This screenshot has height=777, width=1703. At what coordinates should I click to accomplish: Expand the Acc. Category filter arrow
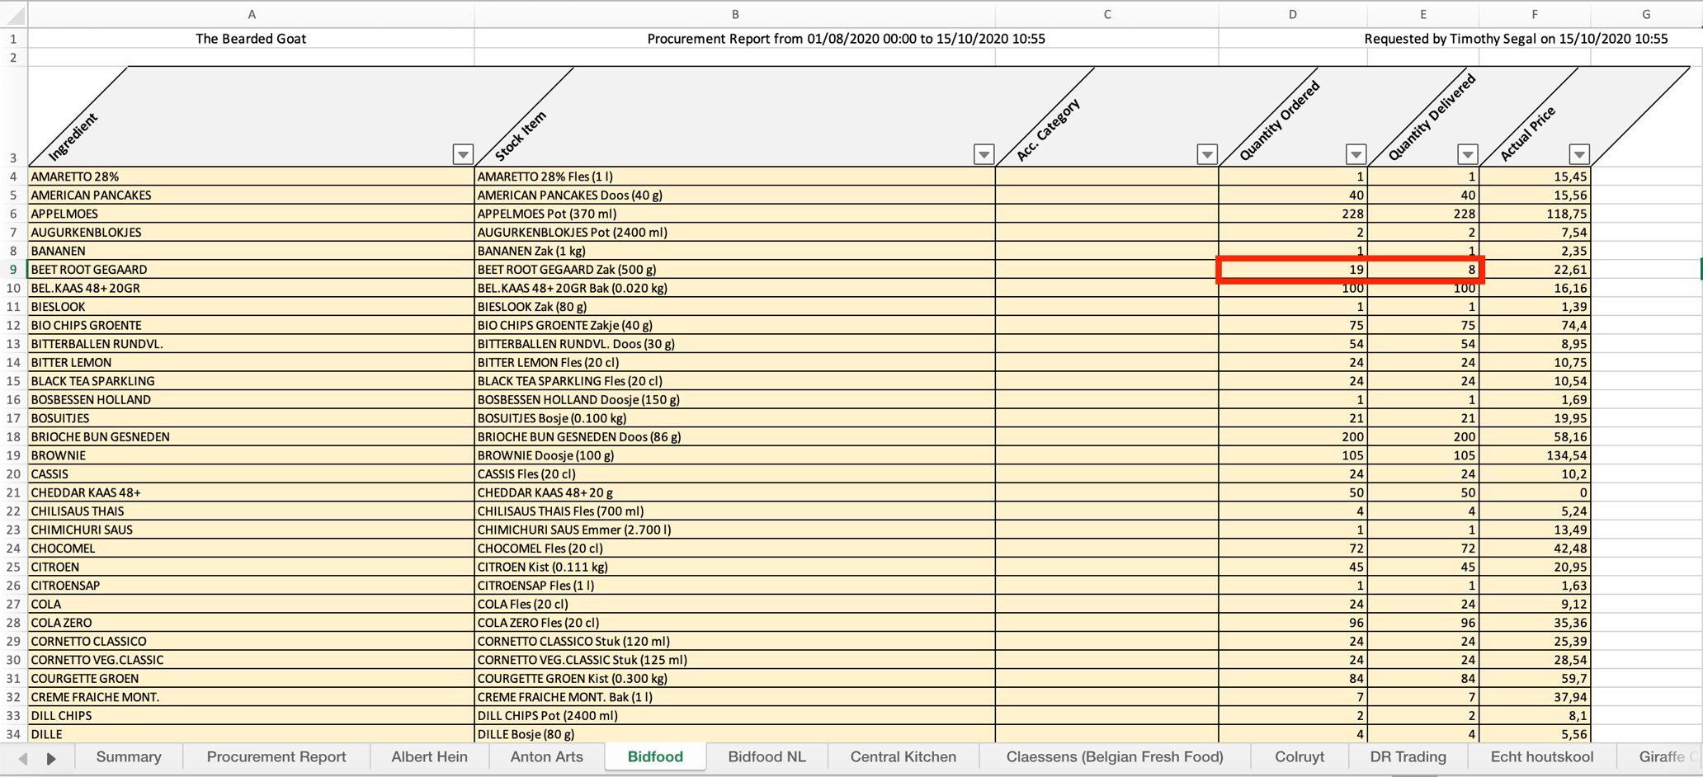click(x=1207, y=154)
